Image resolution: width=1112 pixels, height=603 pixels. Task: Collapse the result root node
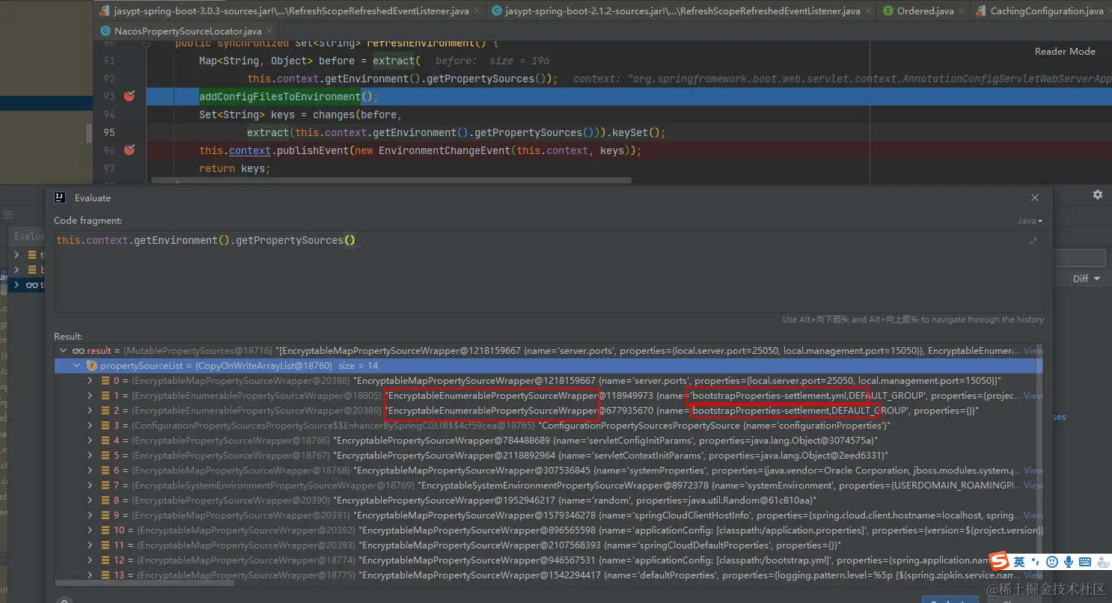coord(63,351)
